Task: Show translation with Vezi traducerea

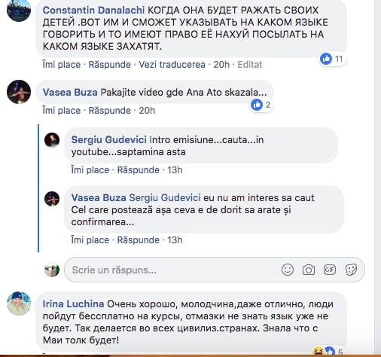Action: (172, 65)
